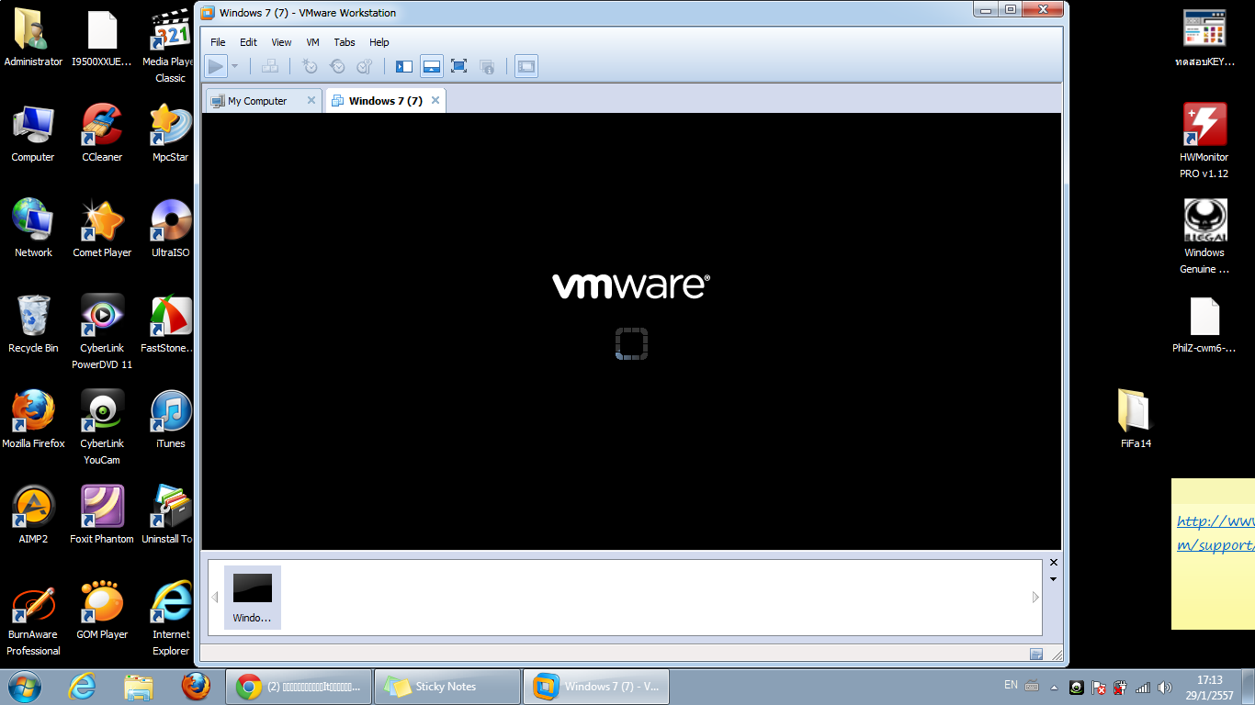
Task: Select the MpcStar desktop shortcut
Action: [171, 134]
